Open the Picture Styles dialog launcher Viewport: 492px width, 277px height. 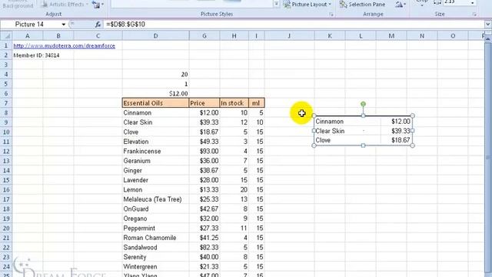click(331, 15)
